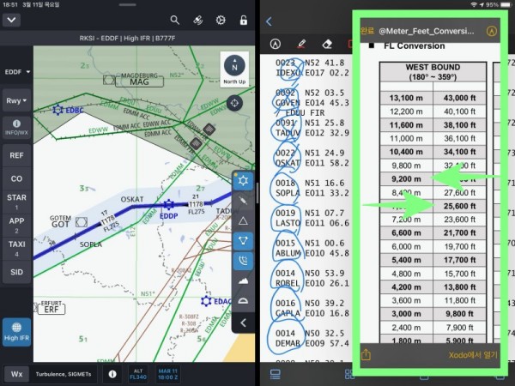Viewport: 515px width, 386px height.
Task: Tap the satellite icon in top bar
Action: tap(197, 20)
